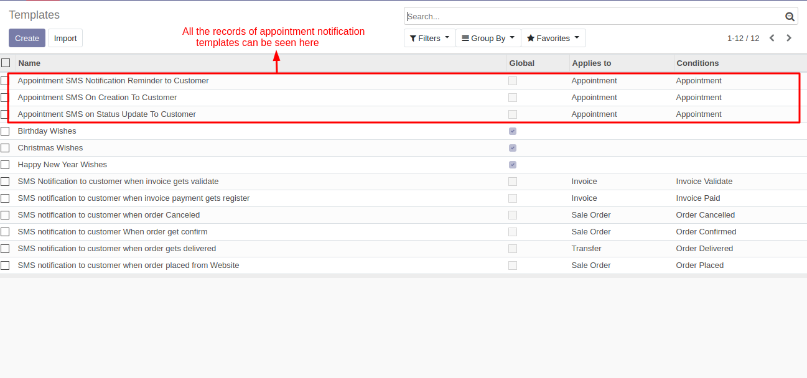Image resolution: width=807 pixels, height=378 pixels.
Task: Click the search magnifier icon
Action: [790, 17]
